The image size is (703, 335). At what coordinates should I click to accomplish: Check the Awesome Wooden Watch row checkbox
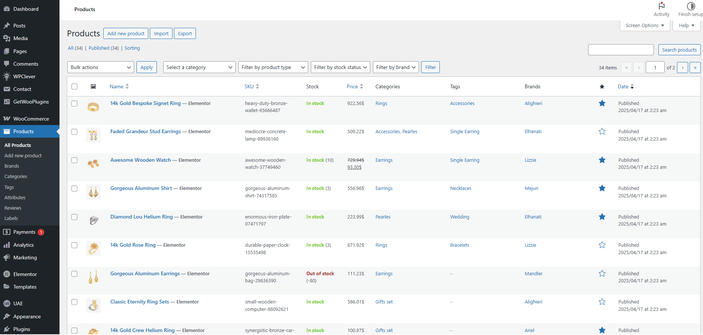click(74, 160)
